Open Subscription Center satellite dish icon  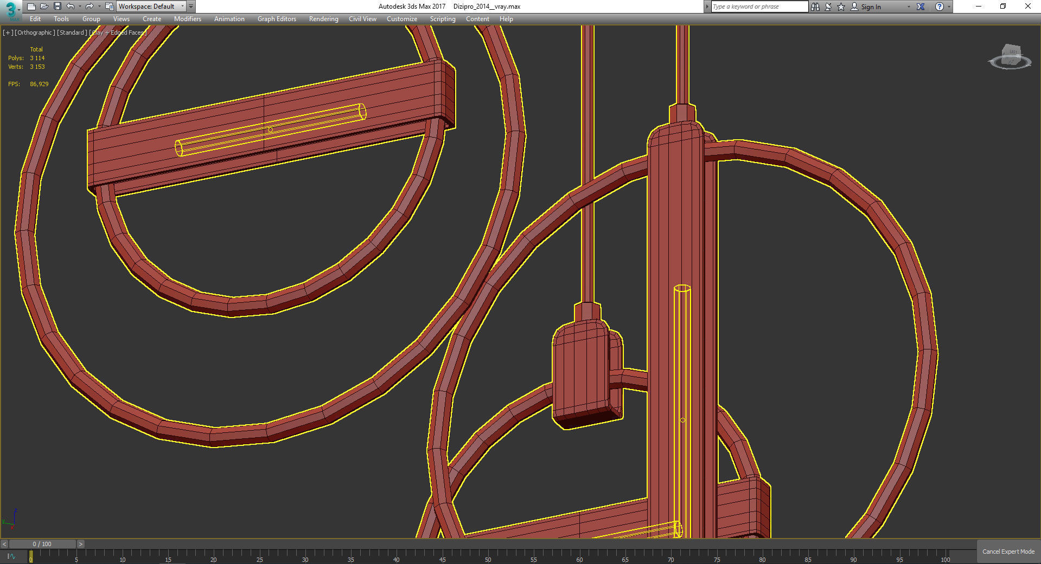click(x=828, y=7)
